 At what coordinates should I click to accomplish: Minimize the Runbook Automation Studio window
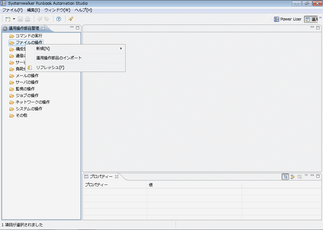point(297,3)
